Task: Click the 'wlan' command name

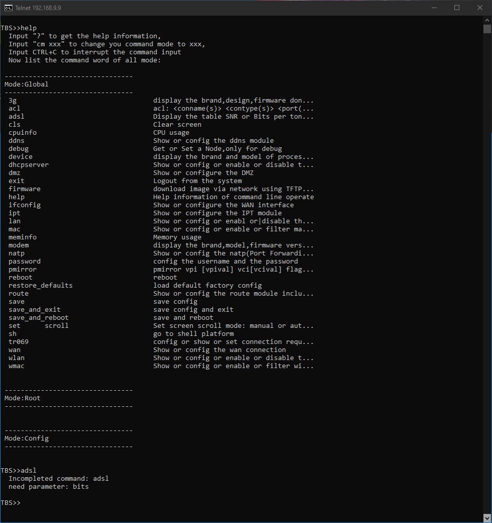Action: 17,358
